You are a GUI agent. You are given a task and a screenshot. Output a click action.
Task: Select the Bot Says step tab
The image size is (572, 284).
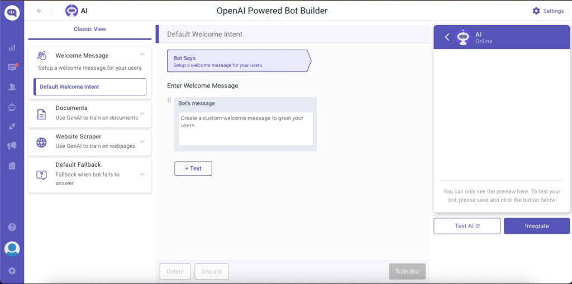239,61
